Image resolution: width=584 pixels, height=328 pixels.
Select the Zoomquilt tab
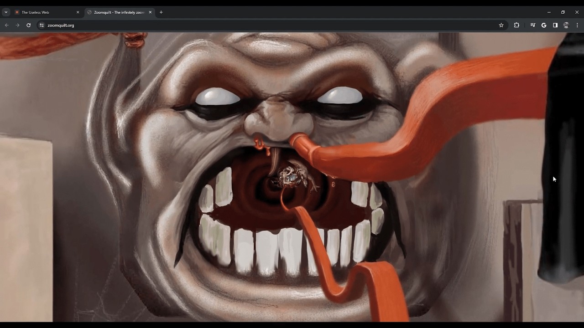click(x=120, y=12)
